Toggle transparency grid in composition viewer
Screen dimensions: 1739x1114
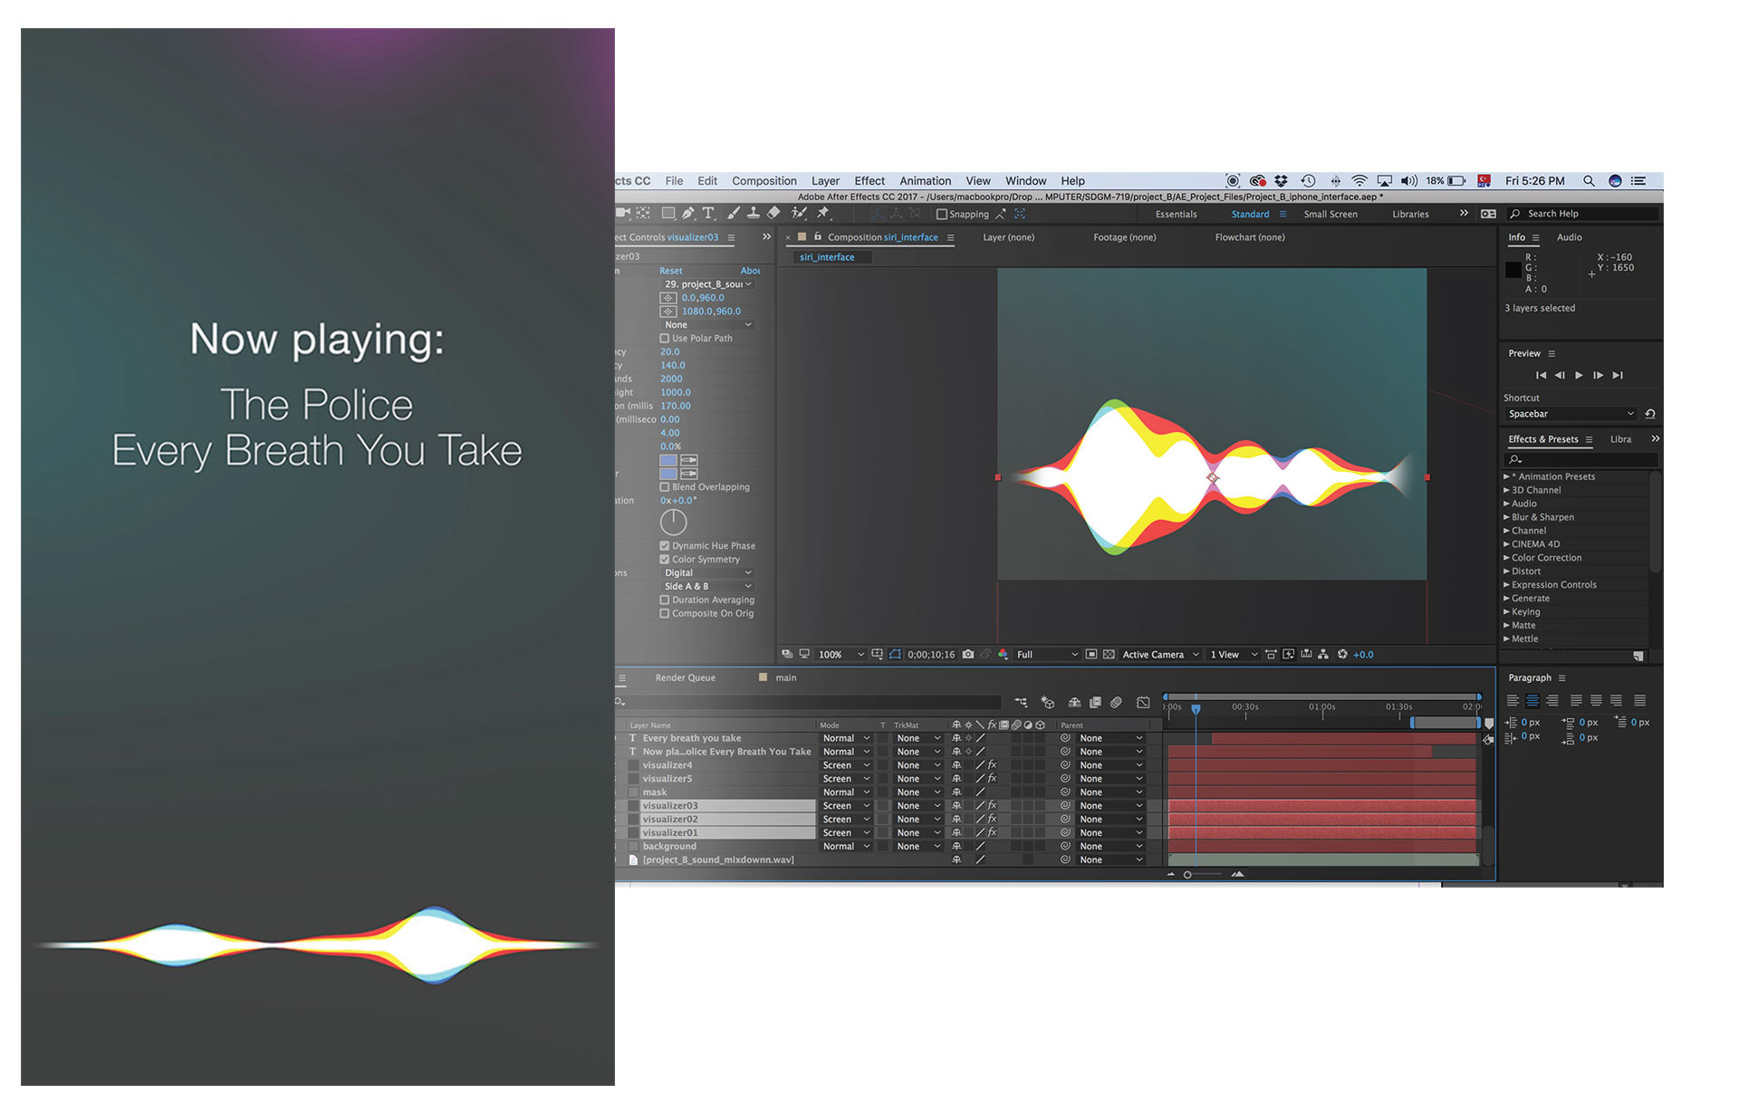pos(1109,654)
